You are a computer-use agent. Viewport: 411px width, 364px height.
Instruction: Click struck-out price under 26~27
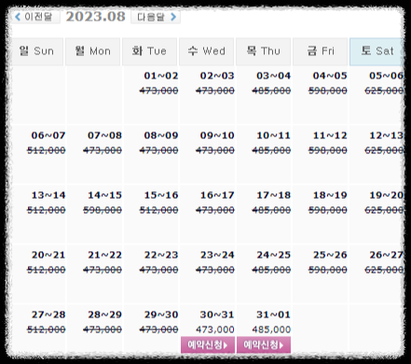coord(384,270)
